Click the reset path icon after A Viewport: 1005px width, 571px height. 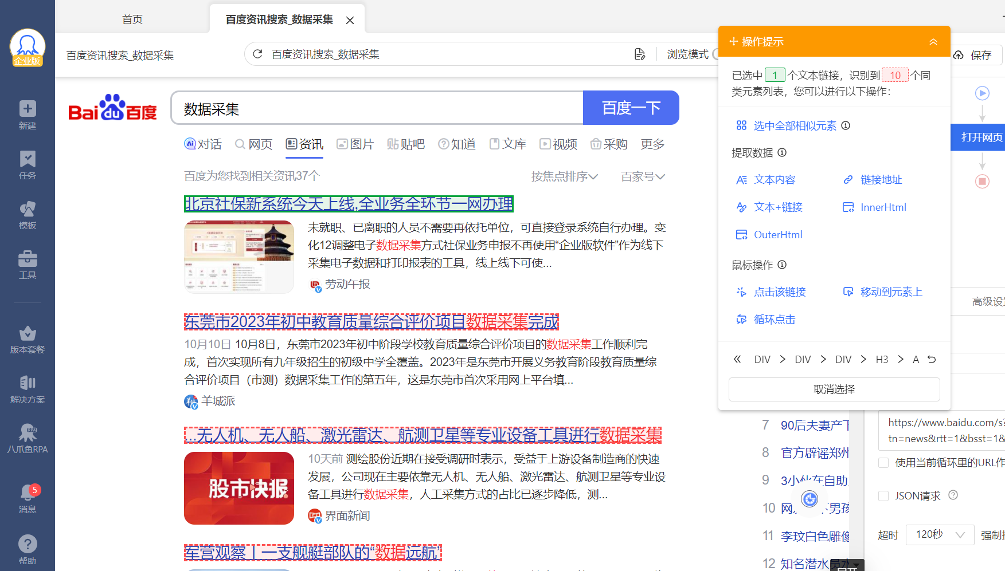[x=932, y=359]
